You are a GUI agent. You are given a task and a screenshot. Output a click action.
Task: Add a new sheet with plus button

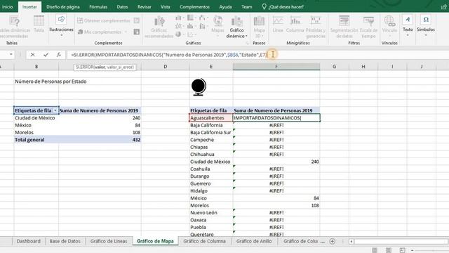[x=332, y=241]
